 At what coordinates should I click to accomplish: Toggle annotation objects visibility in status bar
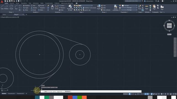coord(152,94)
